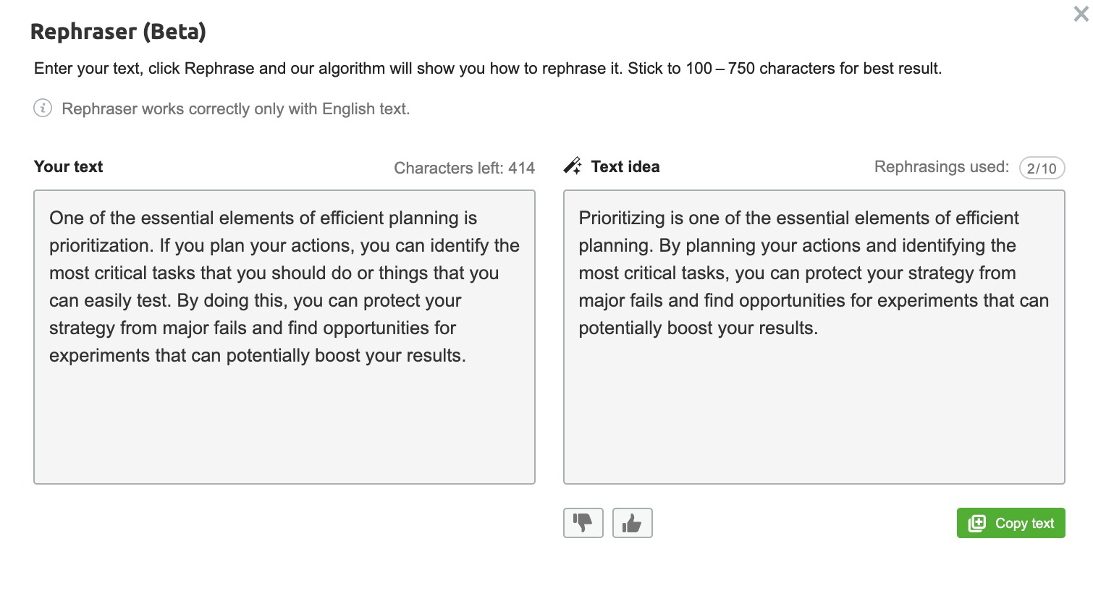The image size is (1093, 609).
Task: Click the Characters left: 414 counter
Action: pos(464,168)
